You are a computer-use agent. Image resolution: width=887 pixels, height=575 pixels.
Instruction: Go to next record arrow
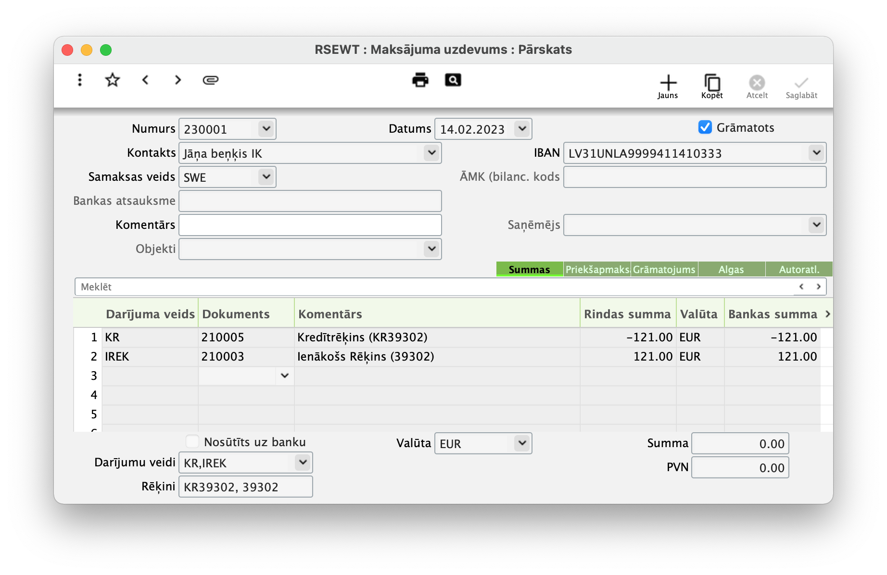178,80
